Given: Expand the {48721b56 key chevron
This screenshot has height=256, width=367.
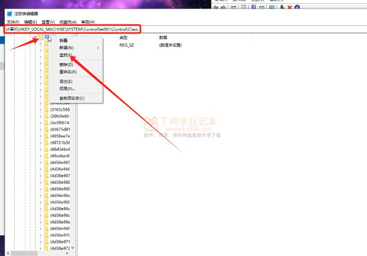Looking at the screenshot, I should click(x=40, y=143).
